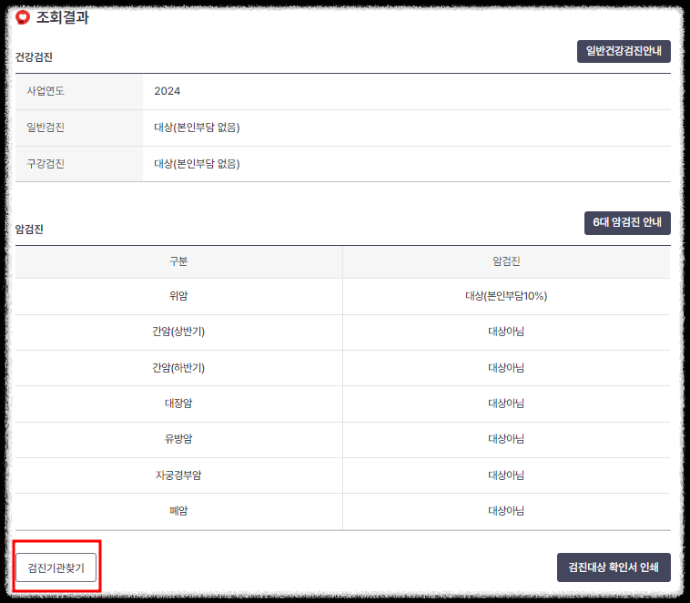Click 구강검진 value 대상(본인부담 없음)
690x603 pixels.
tap(197, 164)
